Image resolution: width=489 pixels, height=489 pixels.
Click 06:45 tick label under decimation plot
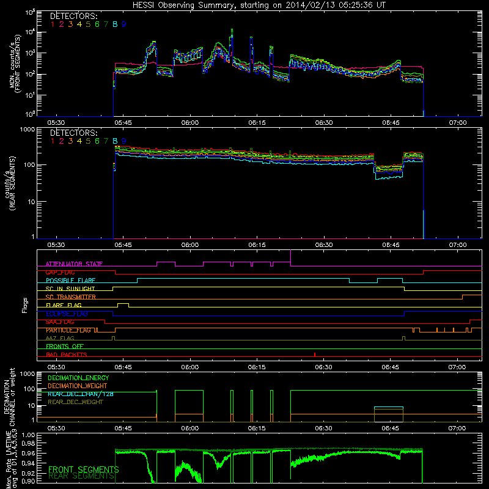(x=390, y=428)
